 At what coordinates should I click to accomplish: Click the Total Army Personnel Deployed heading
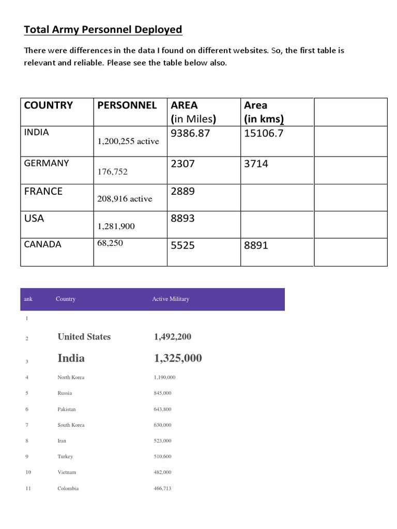103,29
